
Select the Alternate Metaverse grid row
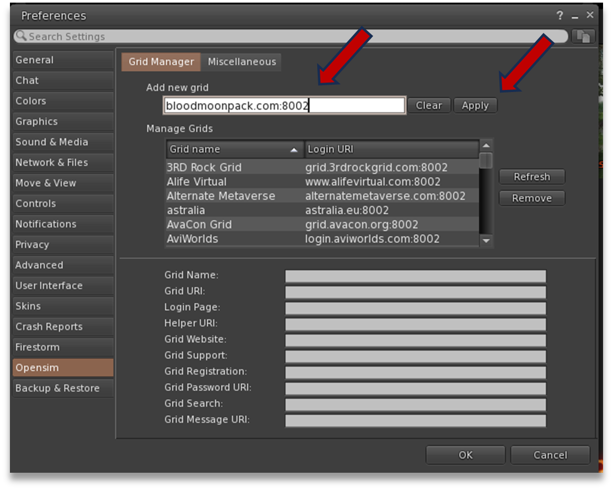coord(322,196)
